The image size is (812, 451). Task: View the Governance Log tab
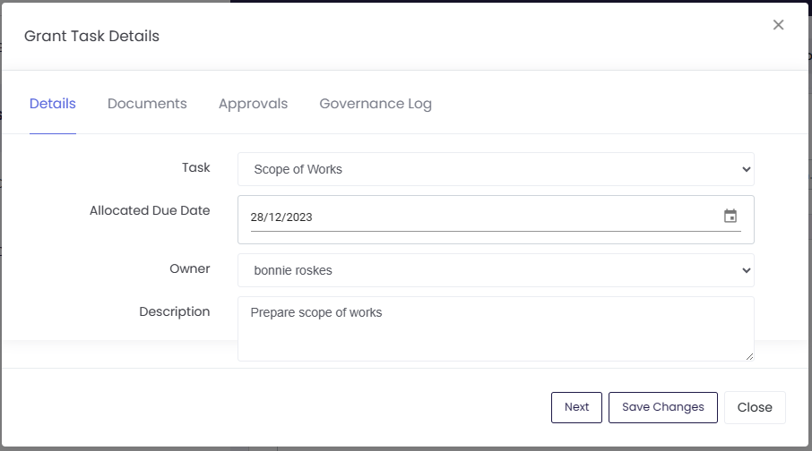(376, 104)
